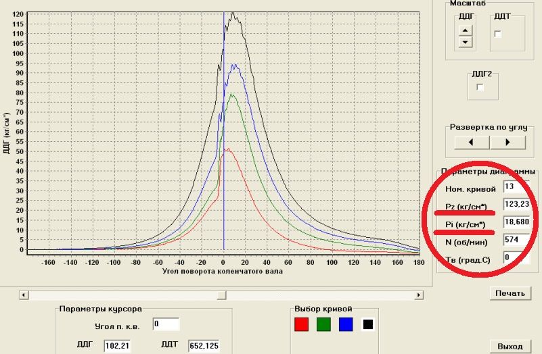Click the ДДГ scale up arrow
Viewport: 542px width, 354px height.
tap(464, 30)
